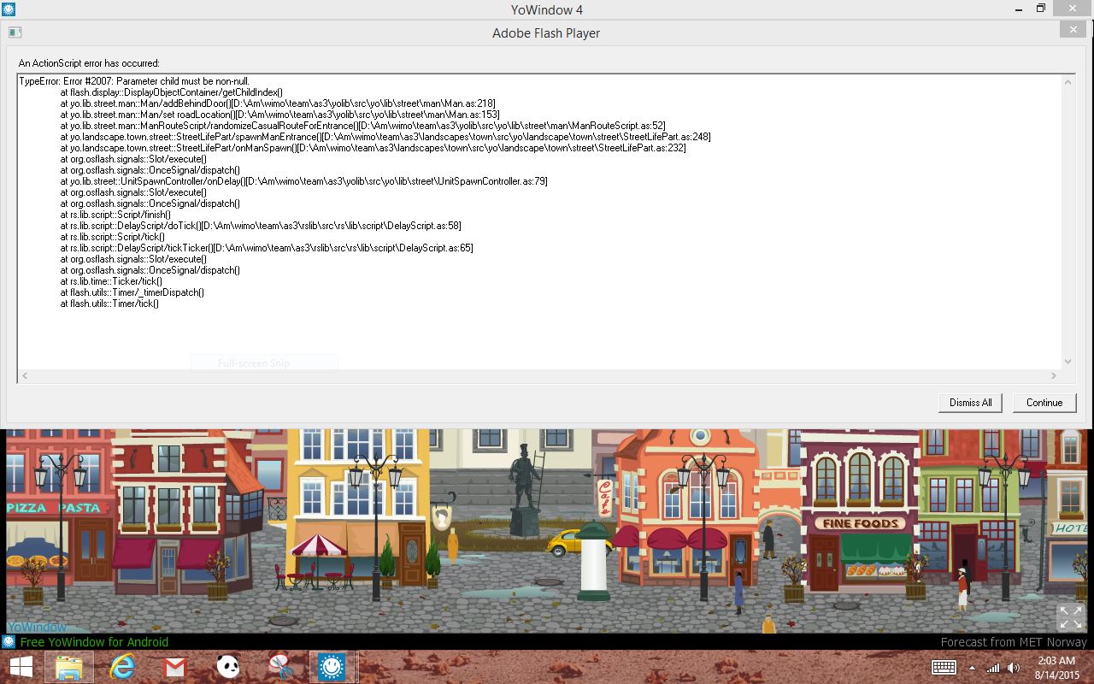Open the network signal status icon
This screenshot has height=684, width=1094.
(992, 668)
